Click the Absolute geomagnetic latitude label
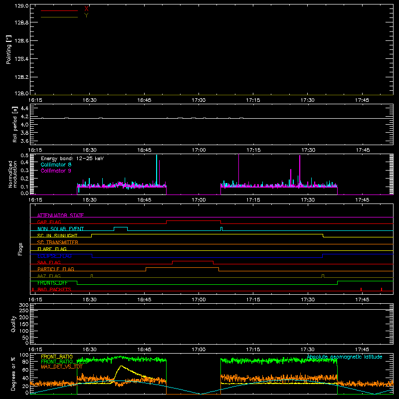This screenshot has height=399, width=399. (345, 357)
